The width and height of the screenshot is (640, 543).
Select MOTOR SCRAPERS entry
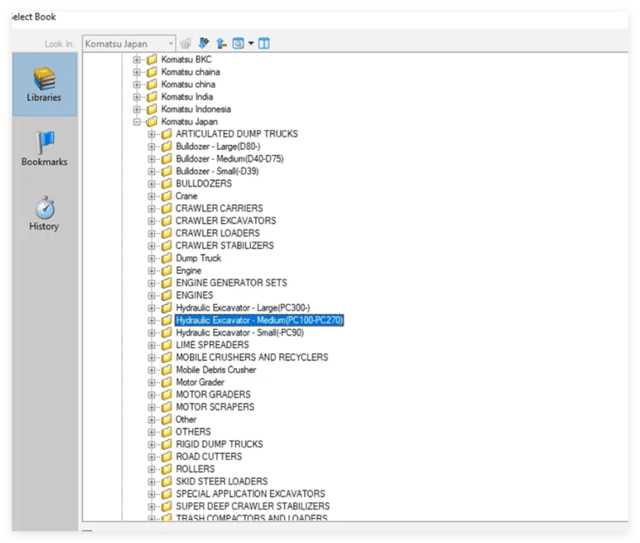pyautogui.click(x=215, y=406)
